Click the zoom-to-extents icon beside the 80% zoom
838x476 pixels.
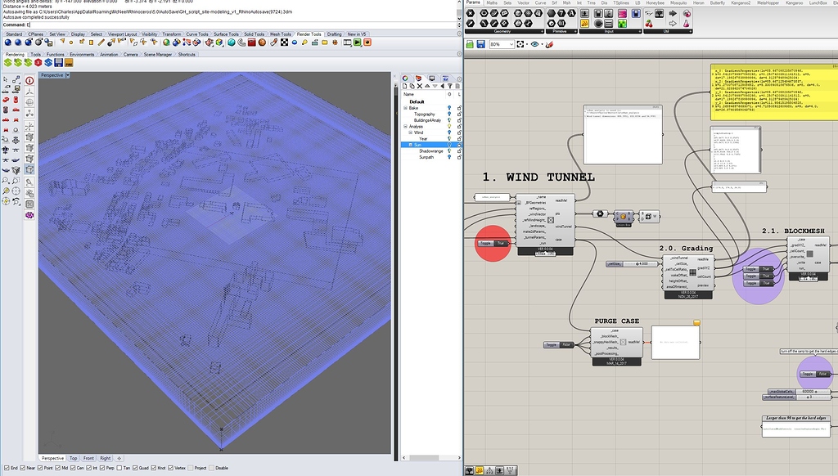(519, 43)
